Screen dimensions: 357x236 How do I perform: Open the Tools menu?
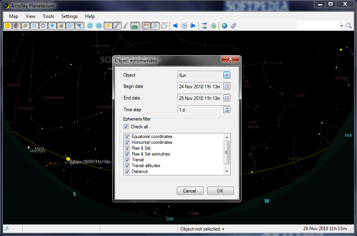(49, 16)
